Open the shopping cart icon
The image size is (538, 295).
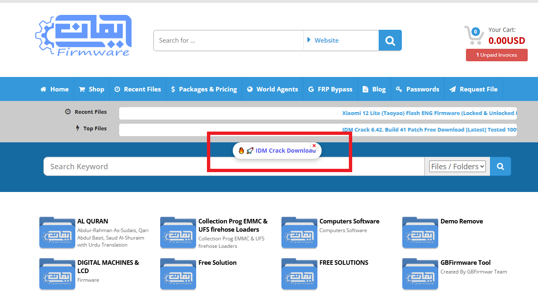(x=473, y=36)
